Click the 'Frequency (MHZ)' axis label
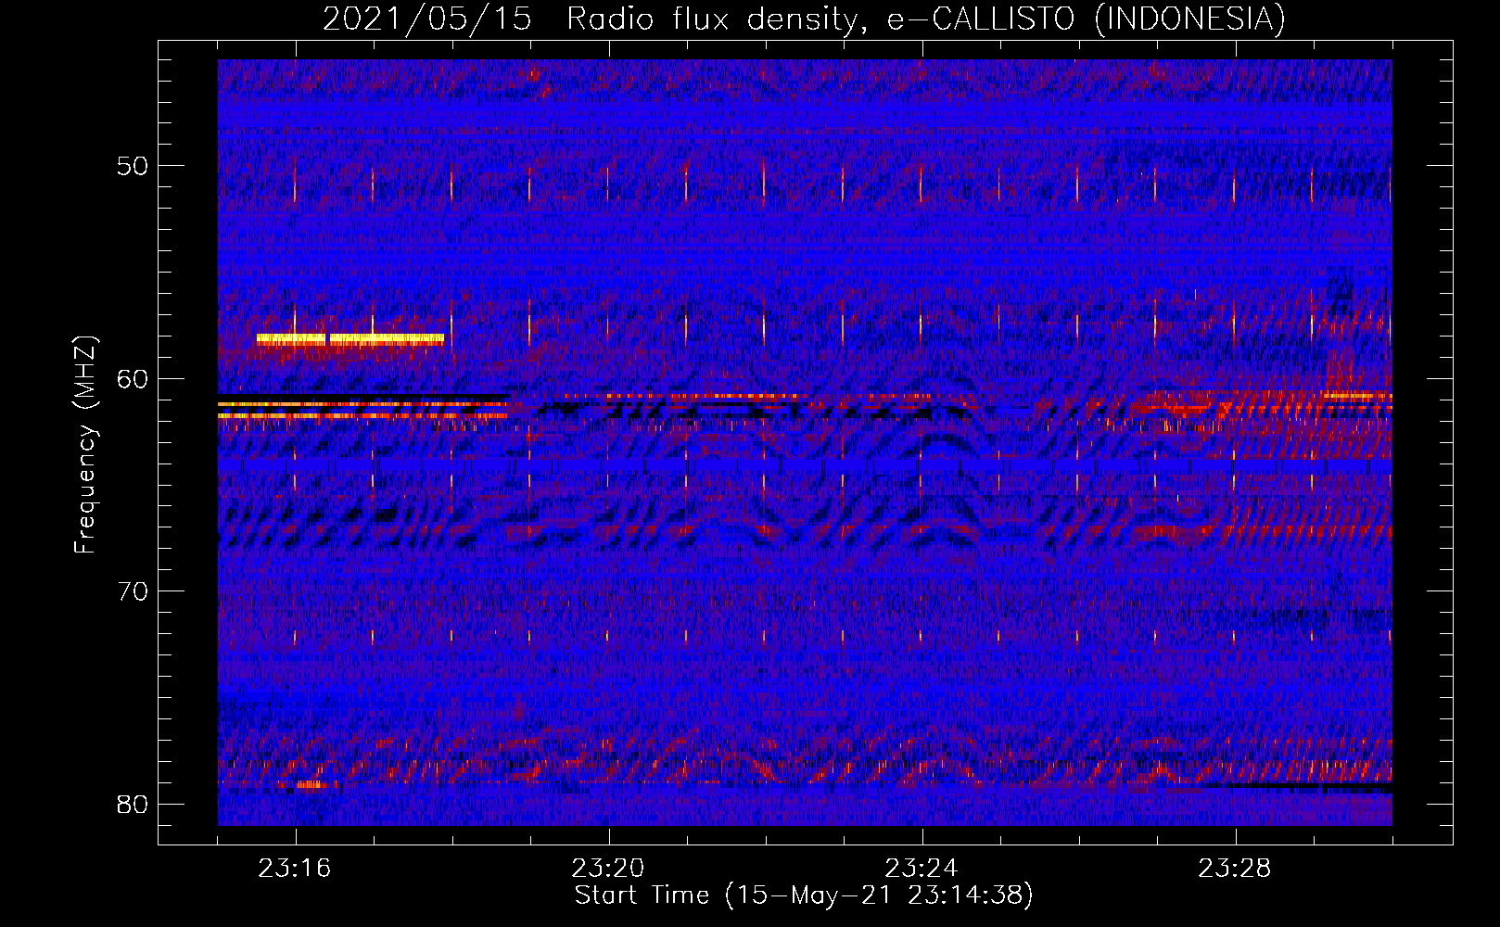Image resolution: width=1500 pixels, height=927 pixels. click(x=84, y=445)
